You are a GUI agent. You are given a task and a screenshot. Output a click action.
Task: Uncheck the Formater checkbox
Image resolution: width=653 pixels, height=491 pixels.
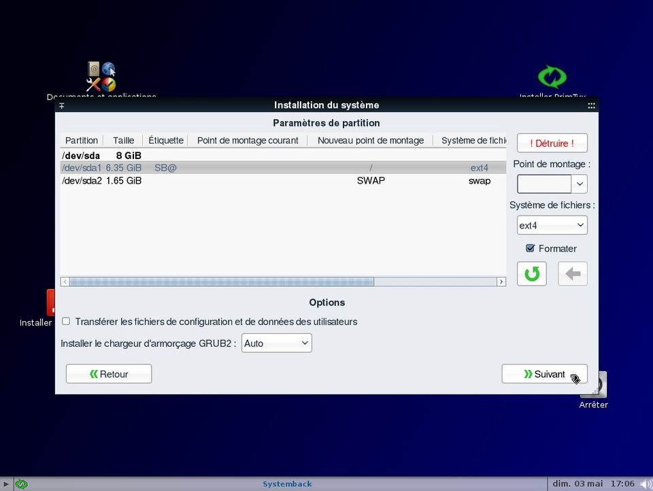point(530,248)
